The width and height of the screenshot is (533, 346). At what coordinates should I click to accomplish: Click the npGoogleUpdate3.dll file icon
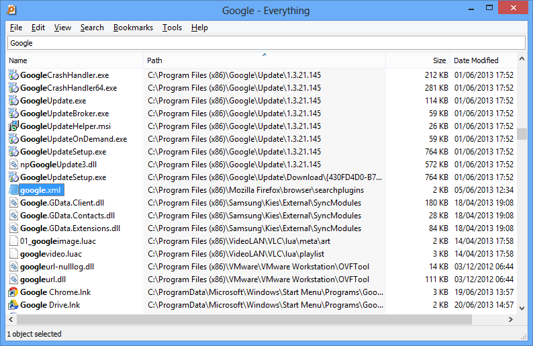pos(13,165)
